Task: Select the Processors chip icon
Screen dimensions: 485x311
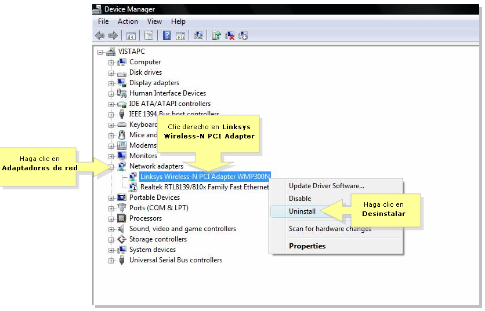Action: [x=122, y=218]
